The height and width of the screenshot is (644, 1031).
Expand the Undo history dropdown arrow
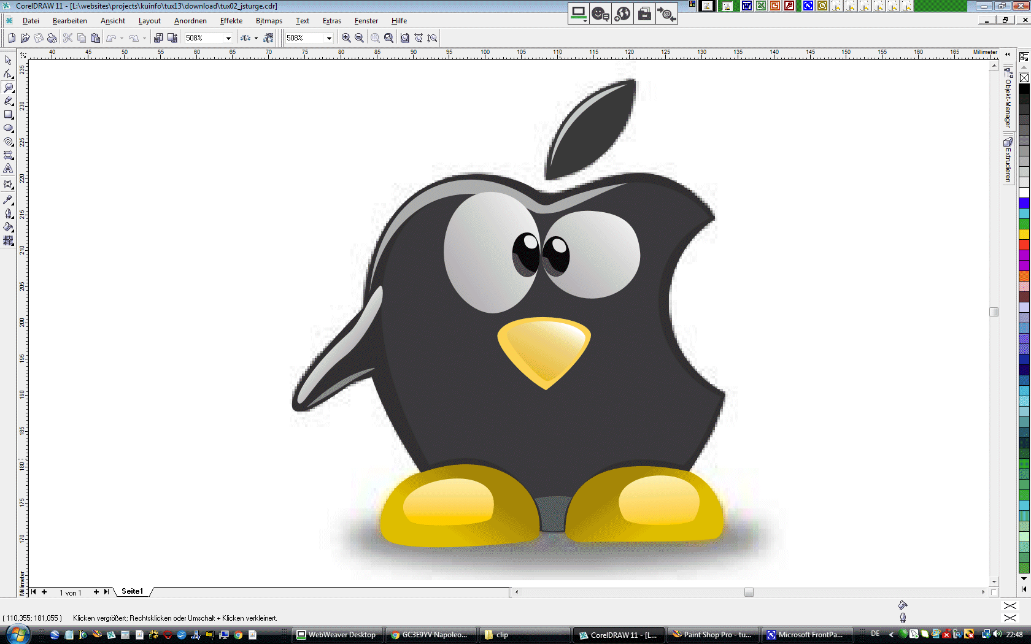pyautogui.click(x=122, y=38)
